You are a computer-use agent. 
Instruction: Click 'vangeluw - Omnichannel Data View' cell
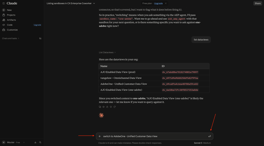pyautogui.click(x=121, y=78)
